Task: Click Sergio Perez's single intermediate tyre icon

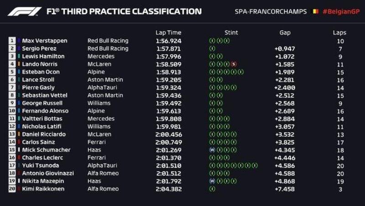Action: tap(212, 48)
